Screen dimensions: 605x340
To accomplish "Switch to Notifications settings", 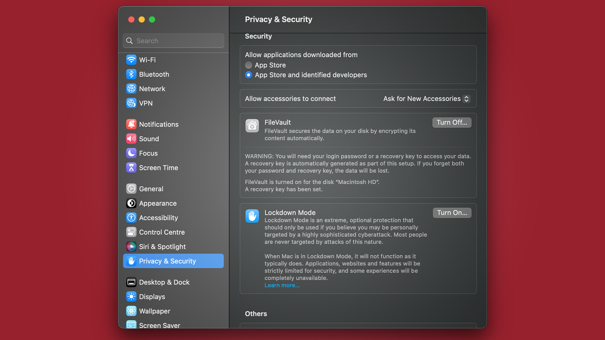I will coord(159,124).
